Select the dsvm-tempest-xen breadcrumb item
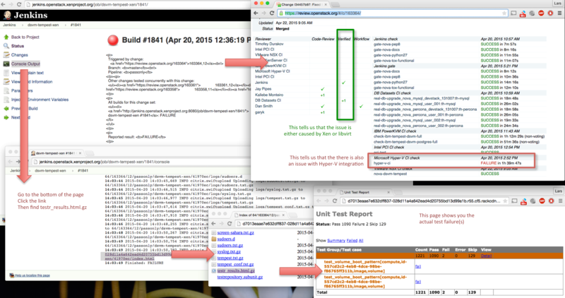This screenshot has width=565, height=298. [x=43, y=25]
